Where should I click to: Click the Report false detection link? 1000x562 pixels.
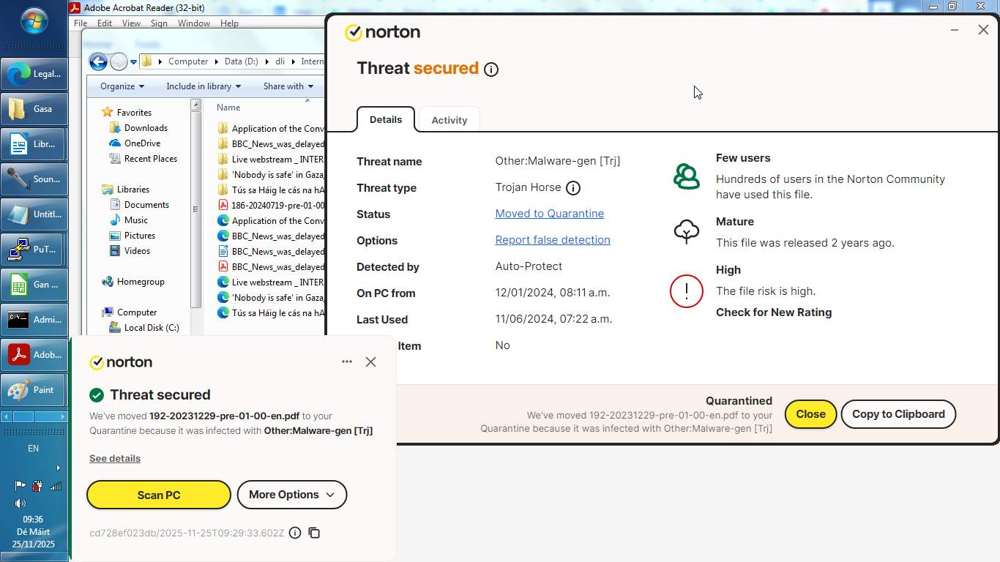(x=553, y=240)
